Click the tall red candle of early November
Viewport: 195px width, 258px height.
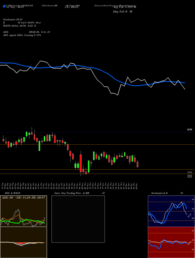point(81,163)
